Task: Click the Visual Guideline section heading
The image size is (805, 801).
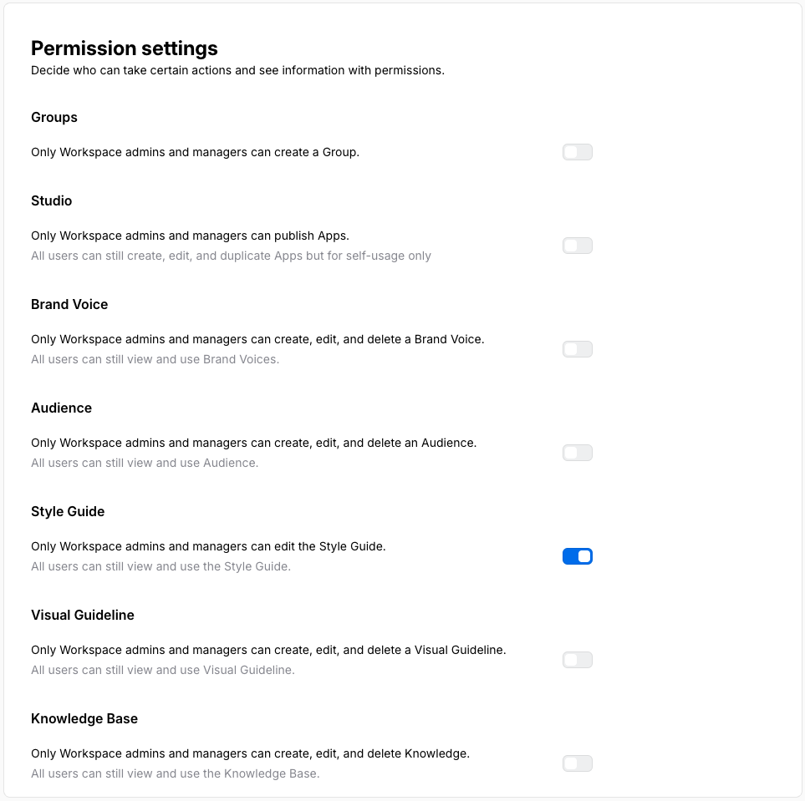Action: (x=82, y=615)
